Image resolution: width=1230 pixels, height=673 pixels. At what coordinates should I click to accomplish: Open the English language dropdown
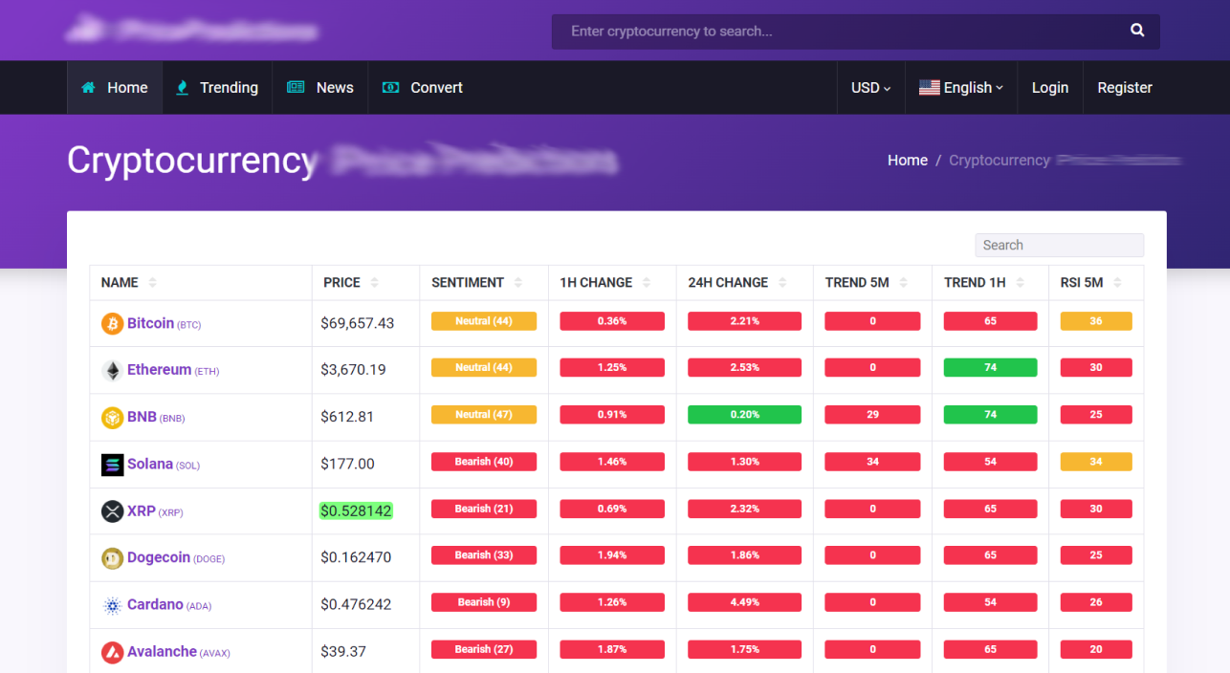click(961, 87)
